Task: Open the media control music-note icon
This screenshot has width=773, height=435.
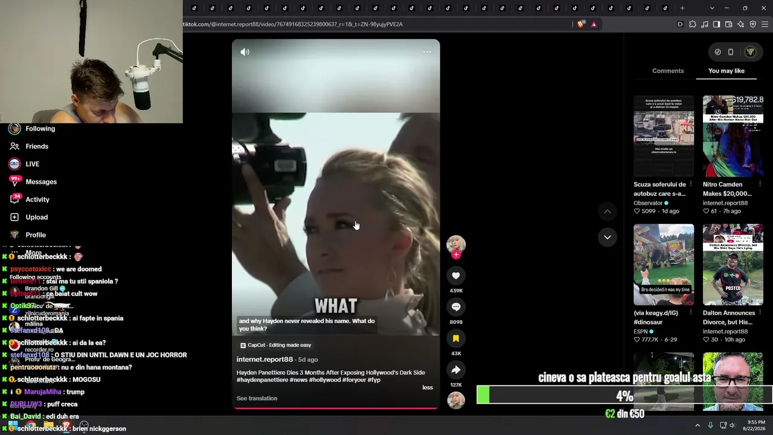Action: coord(705,24)
